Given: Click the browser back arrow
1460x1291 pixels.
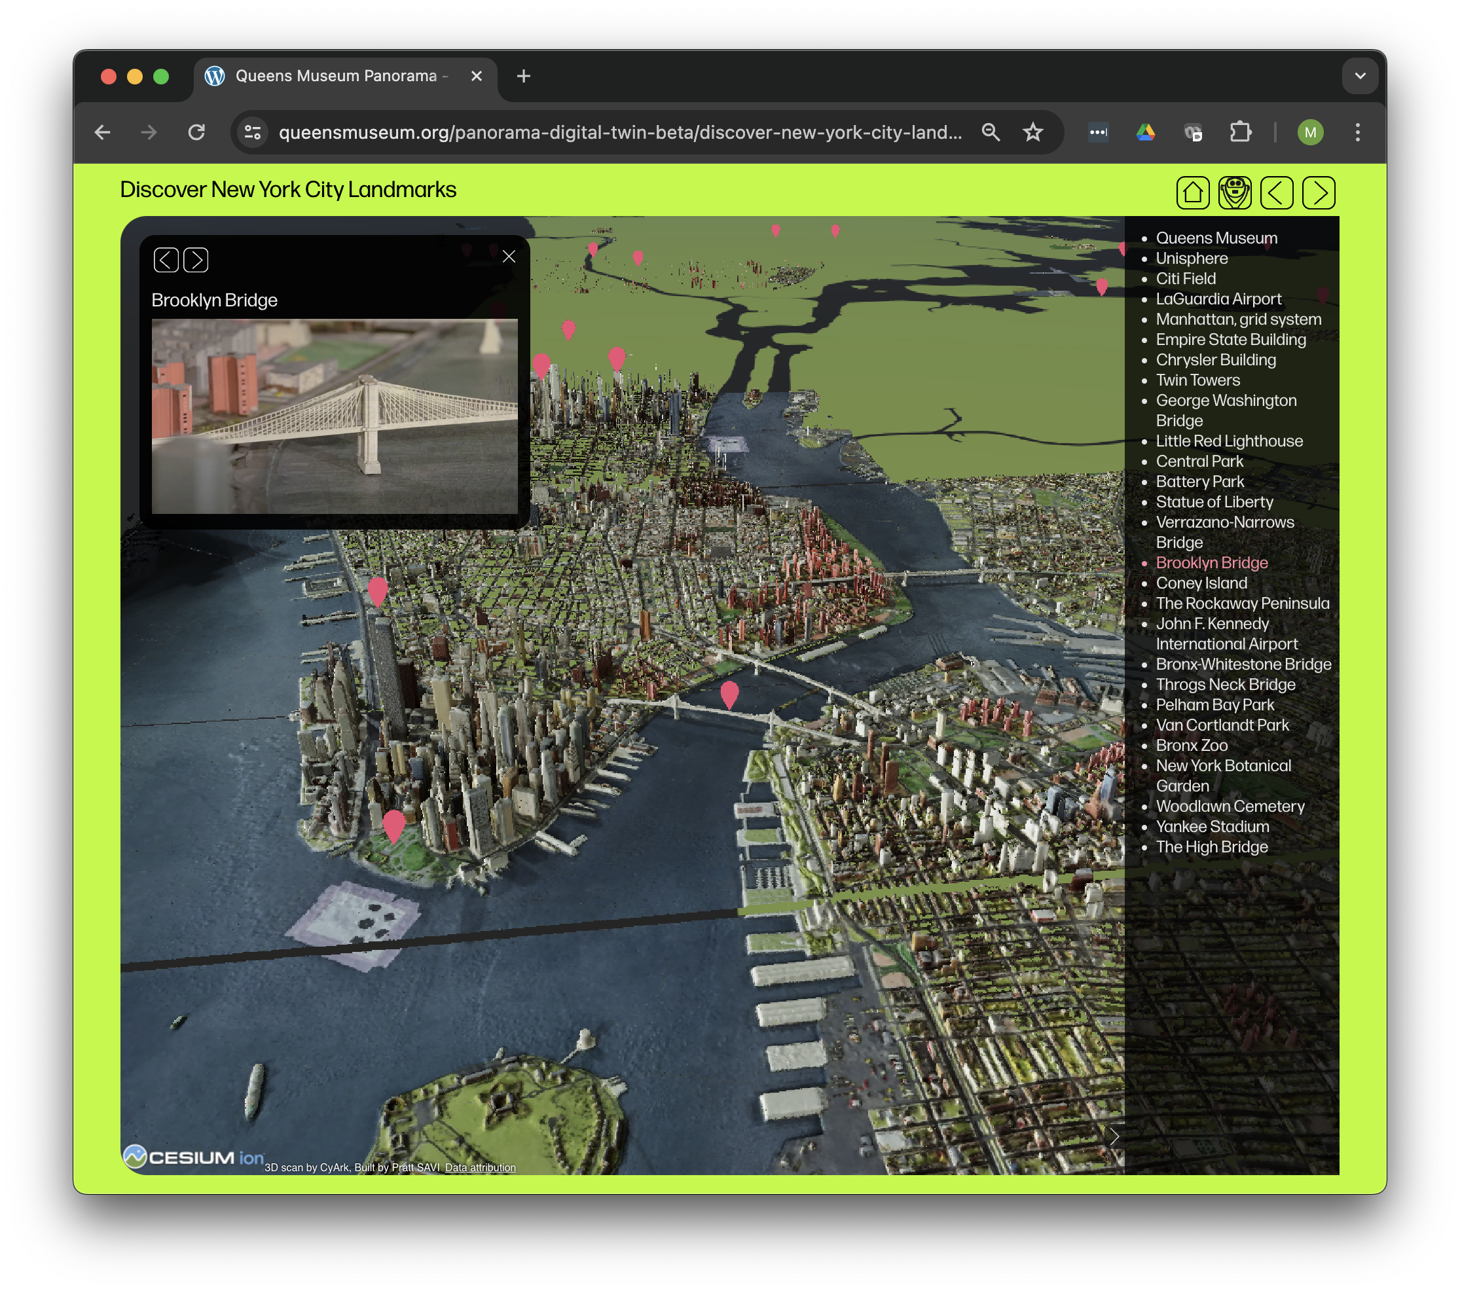Looking at the screenshot, I should click(103, 132).
